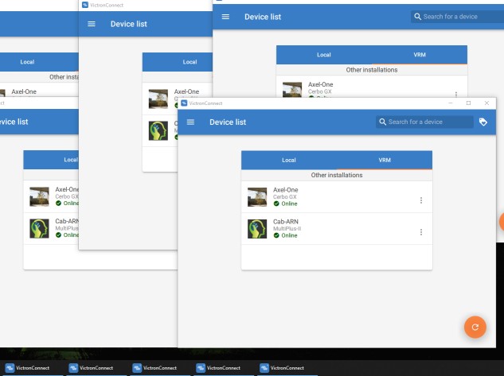Switch to the VRM tab in the top-right window

tap(420, 55)
